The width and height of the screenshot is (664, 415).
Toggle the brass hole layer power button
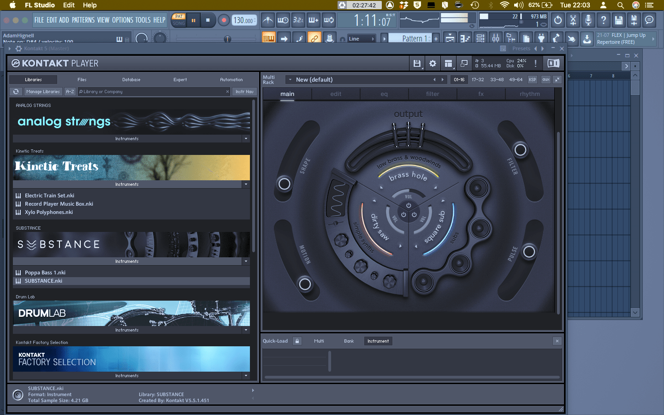tap(409, 206)
